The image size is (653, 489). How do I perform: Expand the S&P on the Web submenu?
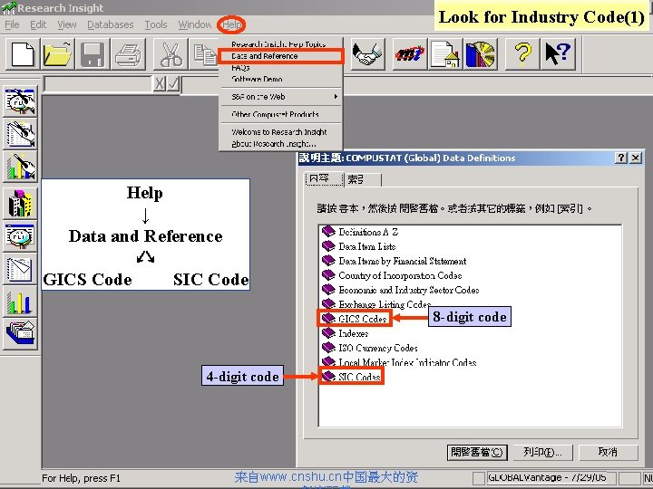click(280, 97)
